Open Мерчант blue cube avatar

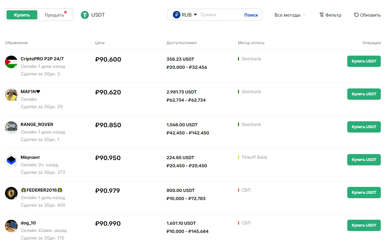11,160
